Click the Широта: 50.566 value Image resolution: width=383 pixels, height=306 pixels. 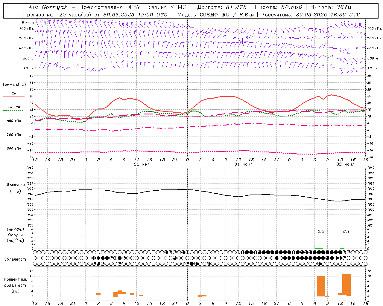click(278, 7)
